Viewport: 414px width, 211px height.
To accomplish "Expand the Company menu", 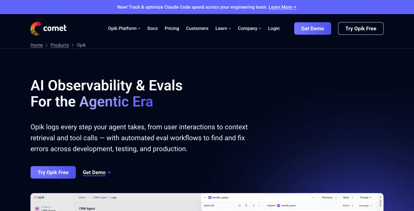I will 249,28.
